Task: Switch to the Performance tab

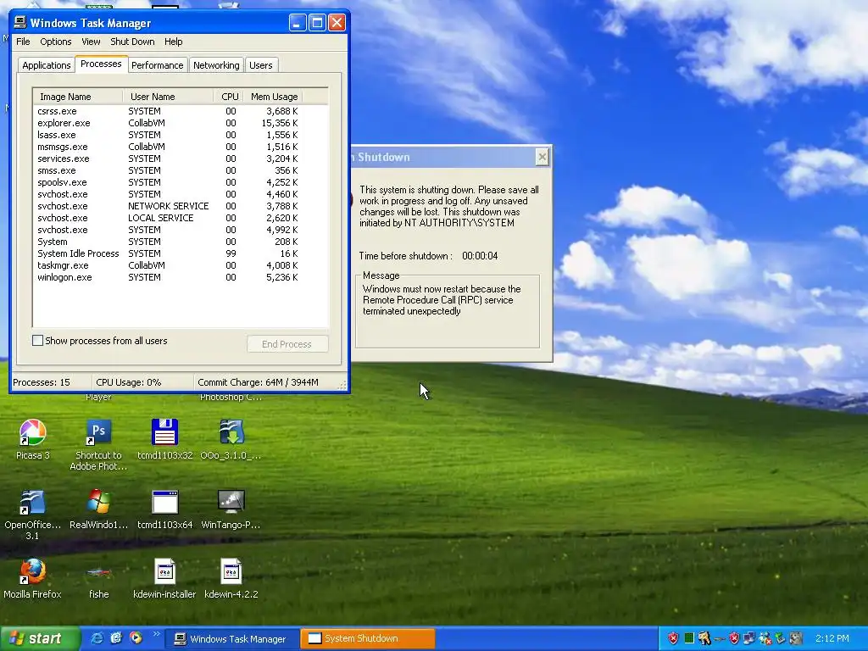Action: coord(157,65)
